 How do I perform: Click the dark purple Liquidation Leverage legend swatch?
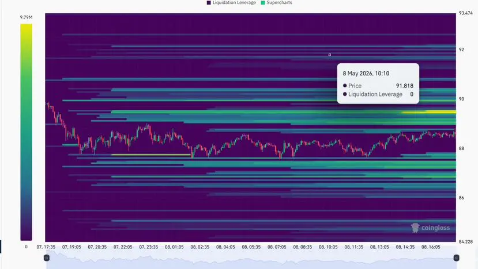pyautogui.click(x=209, y=2)
